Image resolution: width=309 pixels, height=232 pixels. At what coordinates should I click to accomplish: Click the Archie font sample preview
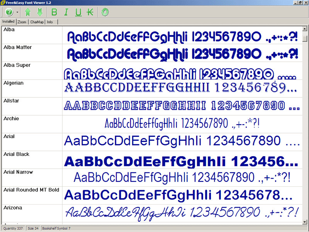[x=182, y=124]
